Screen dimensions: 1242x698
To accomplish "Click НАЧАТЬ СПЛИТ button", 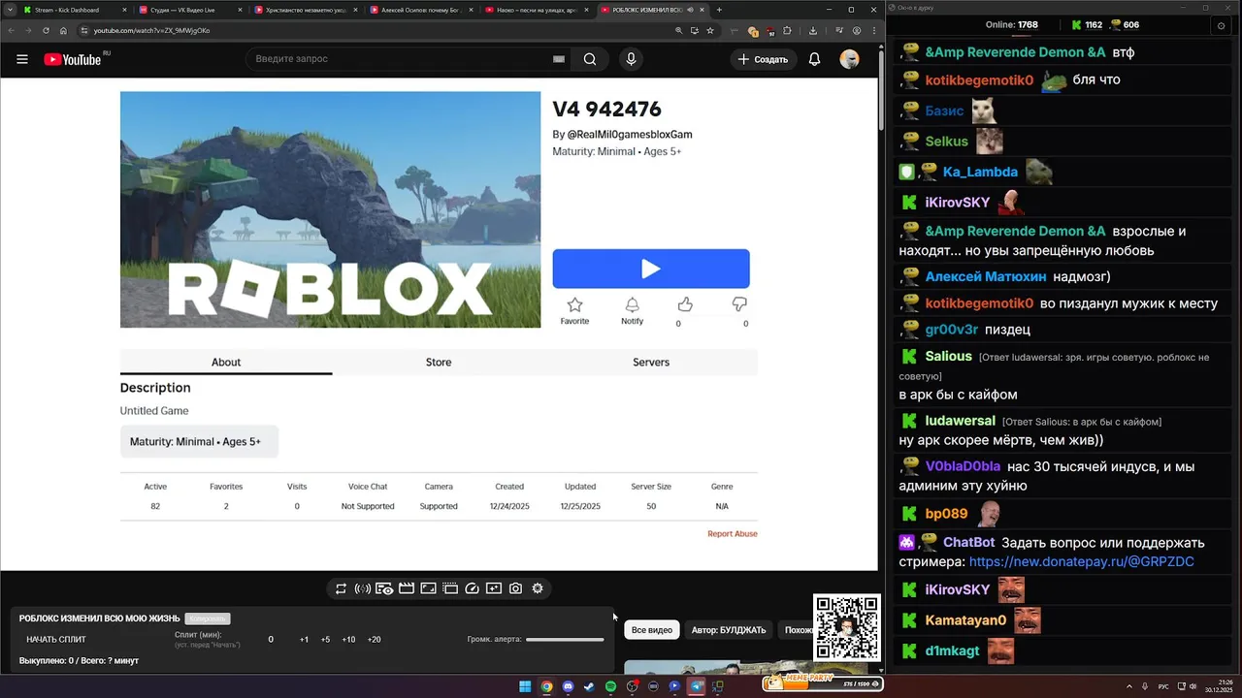I will point(56,640).
